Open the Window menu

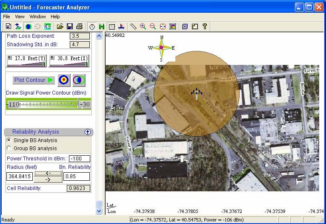37,17
